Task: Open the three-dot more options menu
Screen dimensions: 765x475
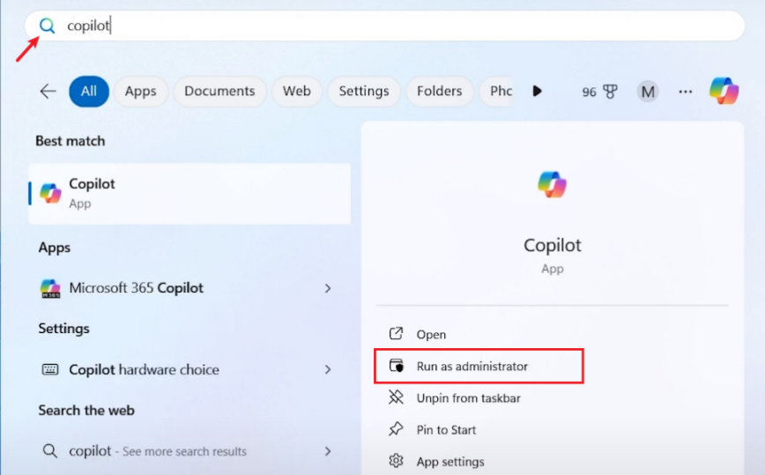Action: (x=686, y=91)
